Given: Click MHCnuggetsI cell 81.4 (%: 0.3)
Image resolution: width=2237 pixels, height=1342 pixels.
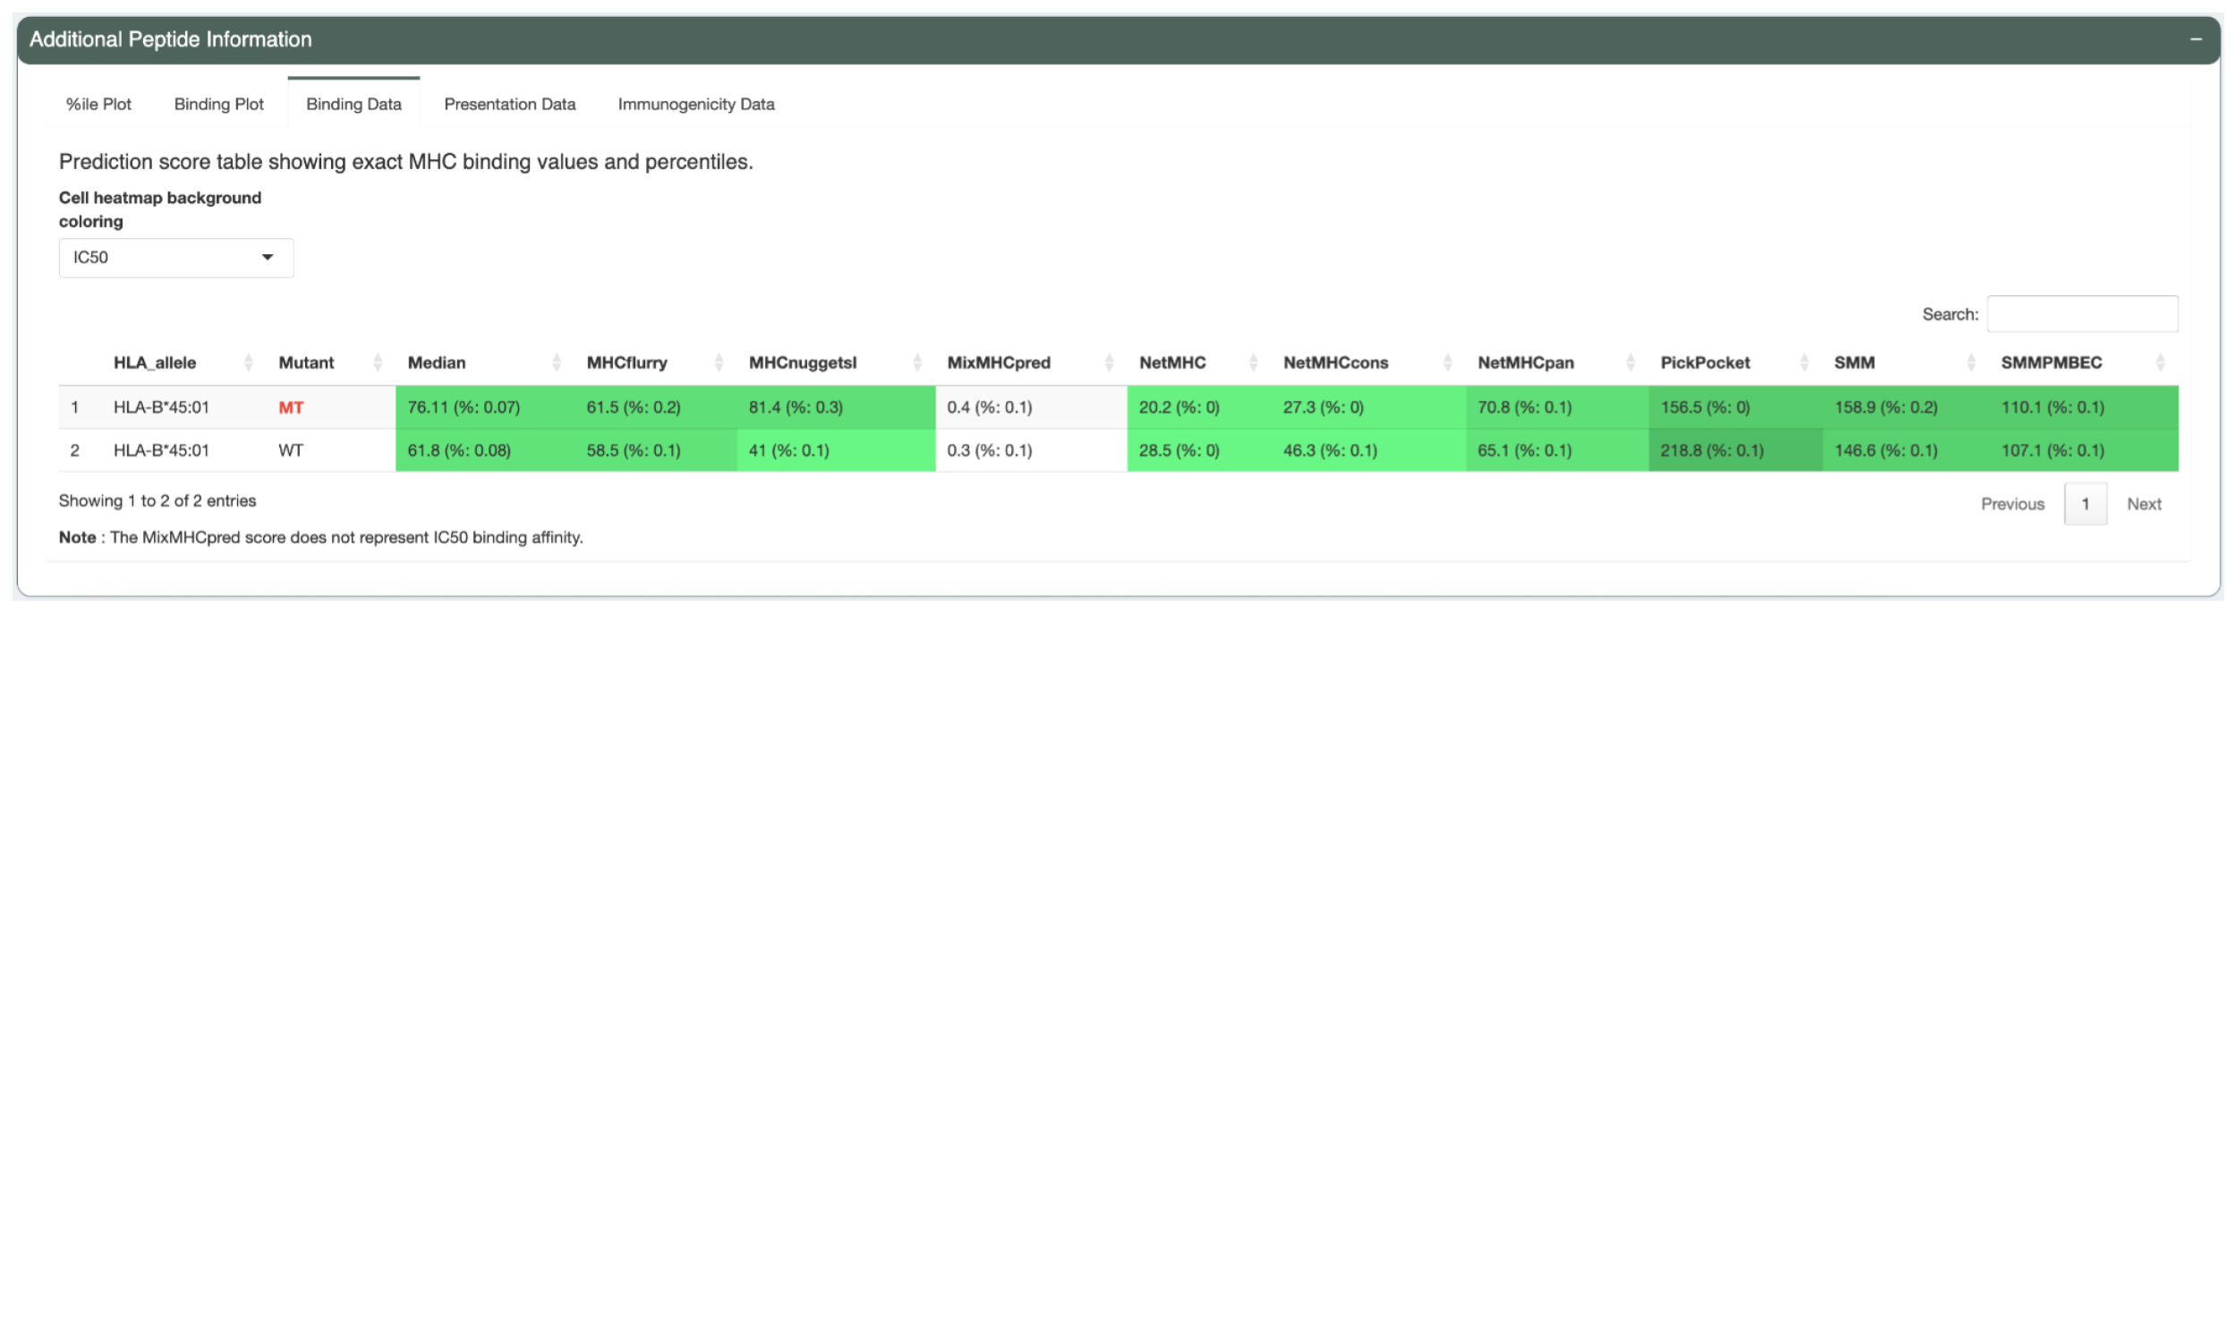Looking at the screenshot, I should coord(837,407).
